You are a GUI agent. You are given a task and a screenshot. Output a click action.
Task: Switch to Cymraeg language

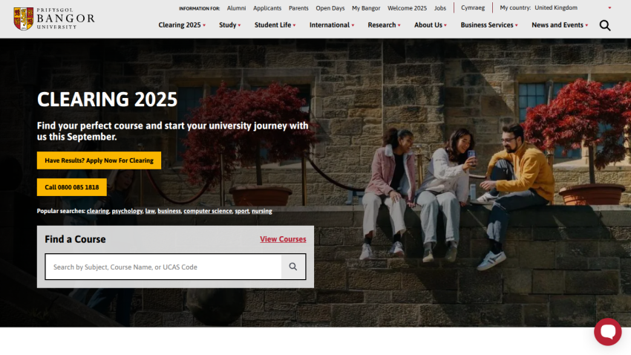473,7
